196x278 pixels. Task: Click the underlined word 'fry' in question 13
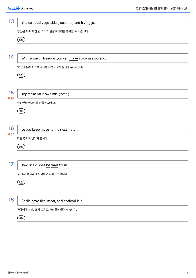pyautogui.click(x=83, y=23)
